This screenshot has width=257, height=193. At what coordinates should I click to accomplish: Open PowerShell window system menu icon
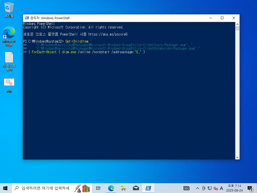click(x=27, y=18)
